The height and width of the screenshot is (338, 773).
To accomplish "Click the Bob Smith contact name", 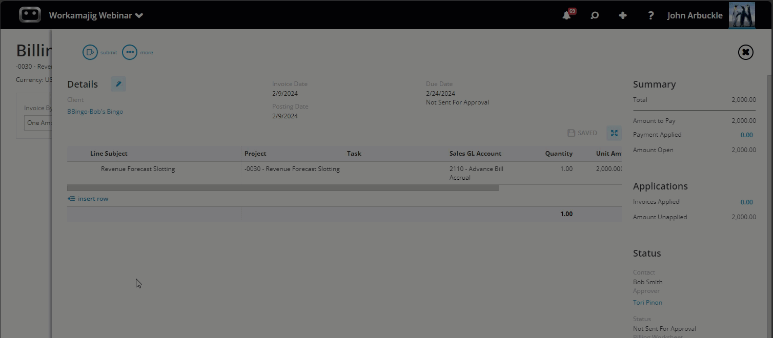I will 647,282.
